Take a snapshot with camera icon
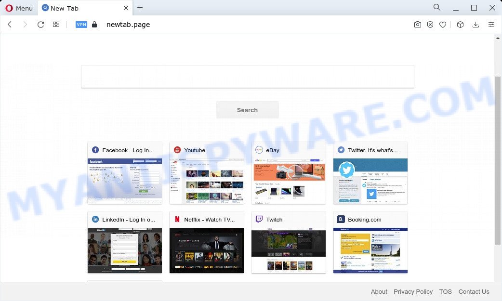 [x=418, y=25]
